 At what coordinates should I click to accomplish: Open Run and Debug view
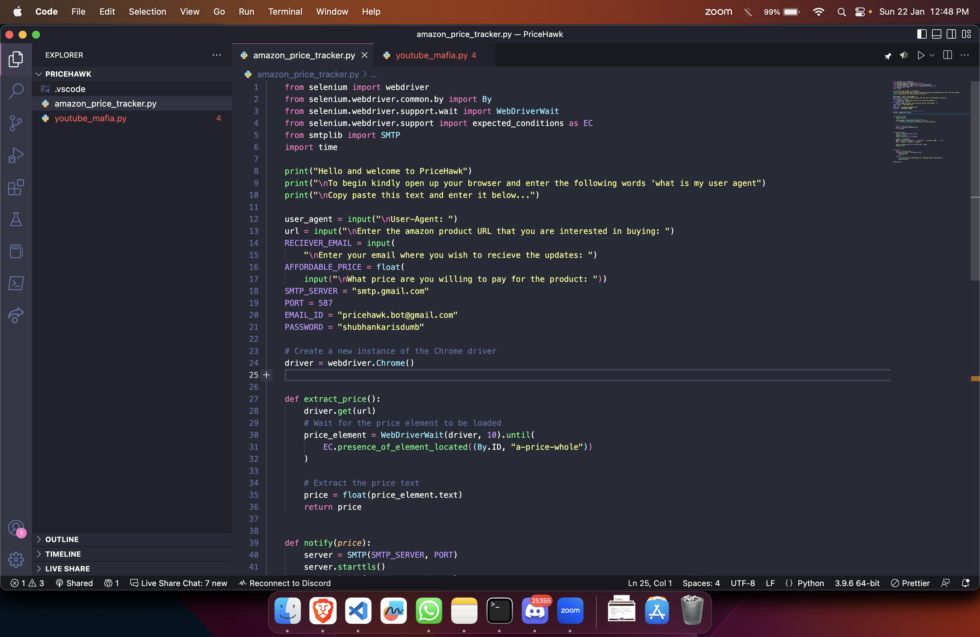pyautogui.click(x=16, y=155)
